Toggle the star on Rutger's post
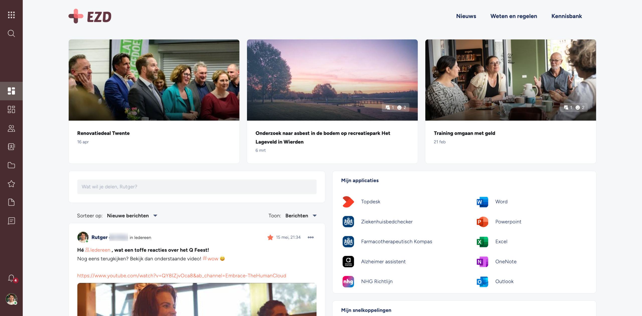 [x=270, y=238]
